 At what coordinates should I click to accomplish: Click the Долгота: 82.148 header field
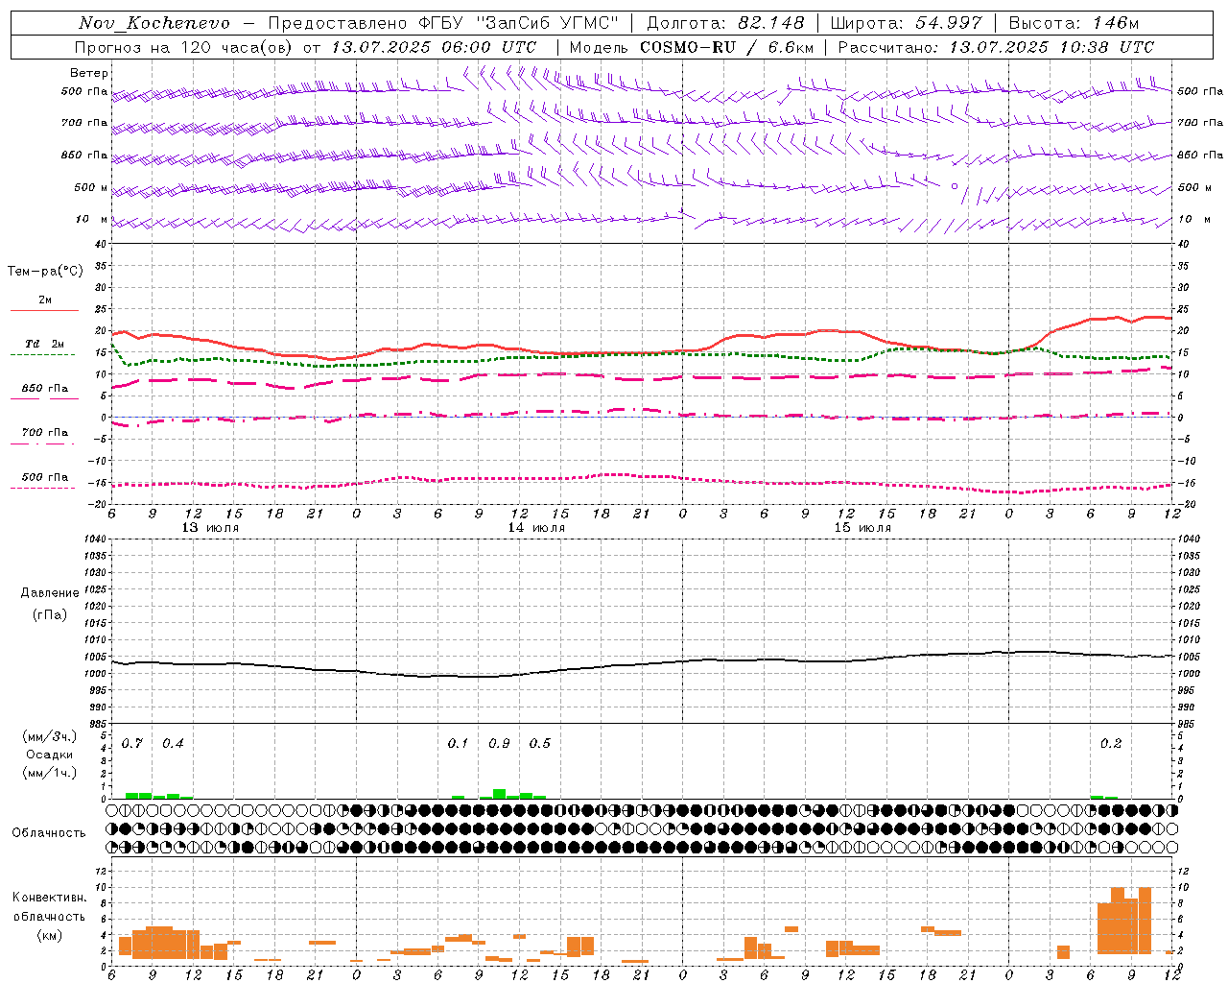coord(725,23)
